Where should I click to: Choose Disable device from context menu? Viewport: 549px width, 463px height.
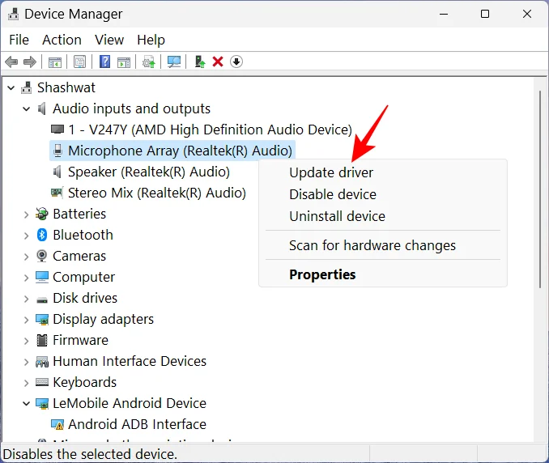tap(383, 194)
